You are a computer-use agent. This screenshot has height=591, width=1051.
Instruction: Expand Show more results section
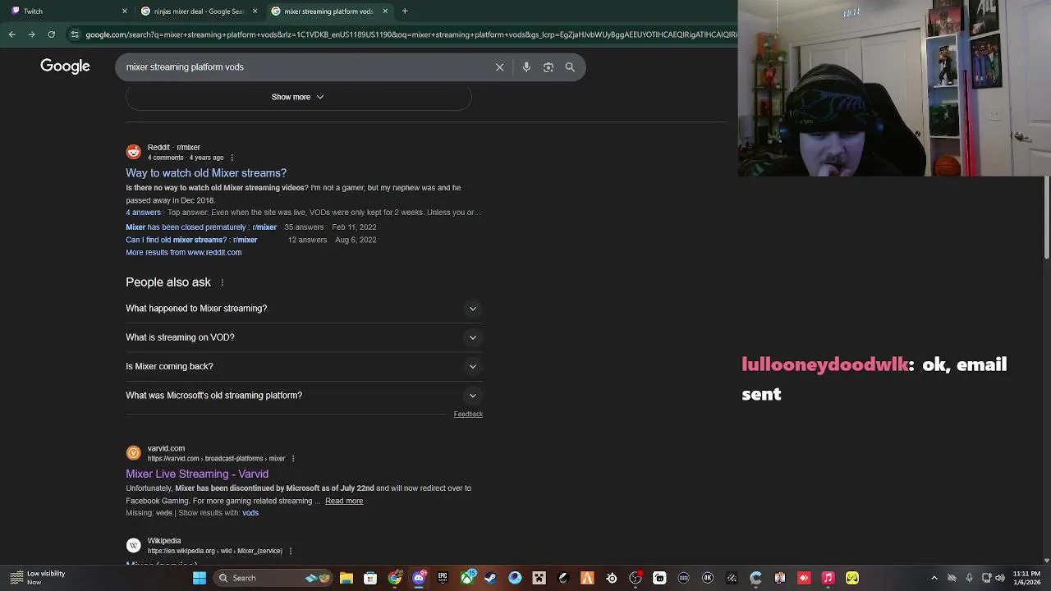pyautogui.click(x=298, y=97)
